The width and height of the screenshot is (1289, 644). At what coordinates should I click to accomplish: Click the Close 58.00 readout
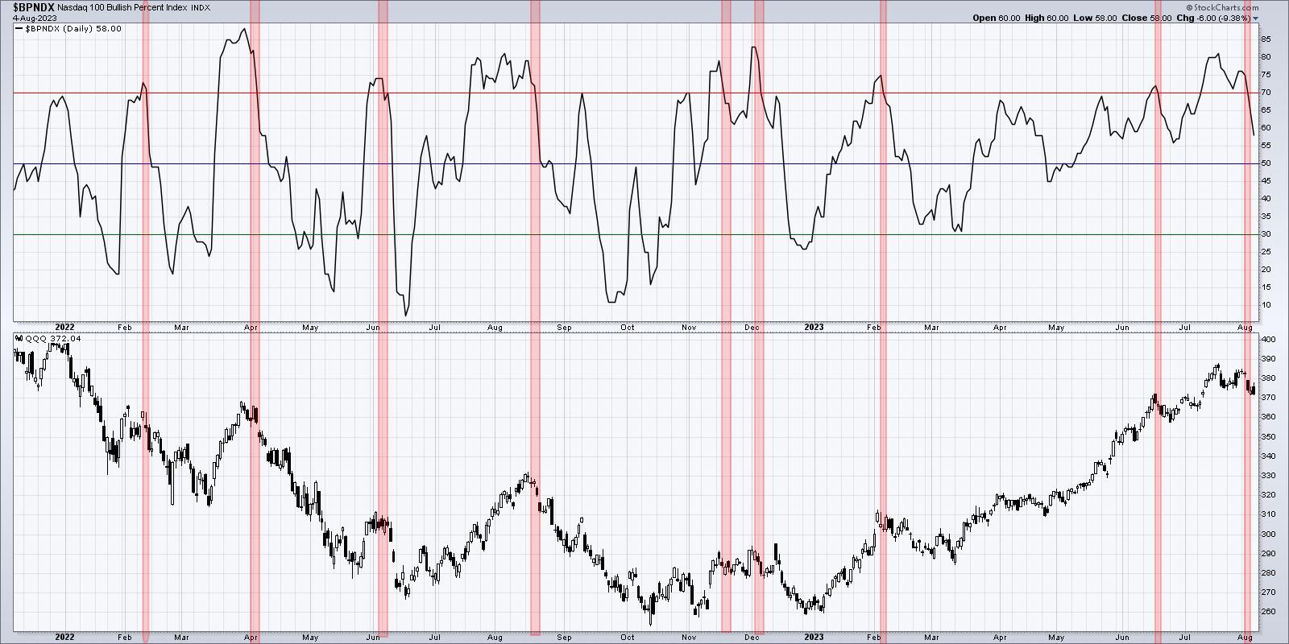[x=1147, y=18]
